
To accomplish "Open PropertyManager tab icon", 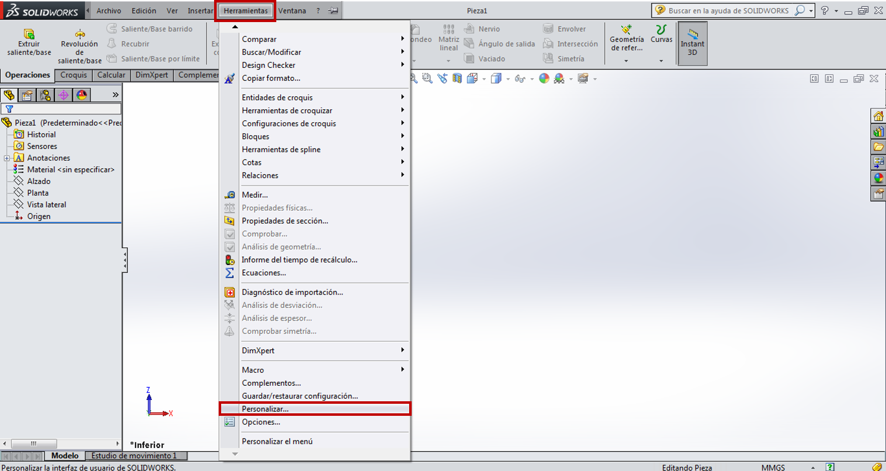I will coord(27,95).
